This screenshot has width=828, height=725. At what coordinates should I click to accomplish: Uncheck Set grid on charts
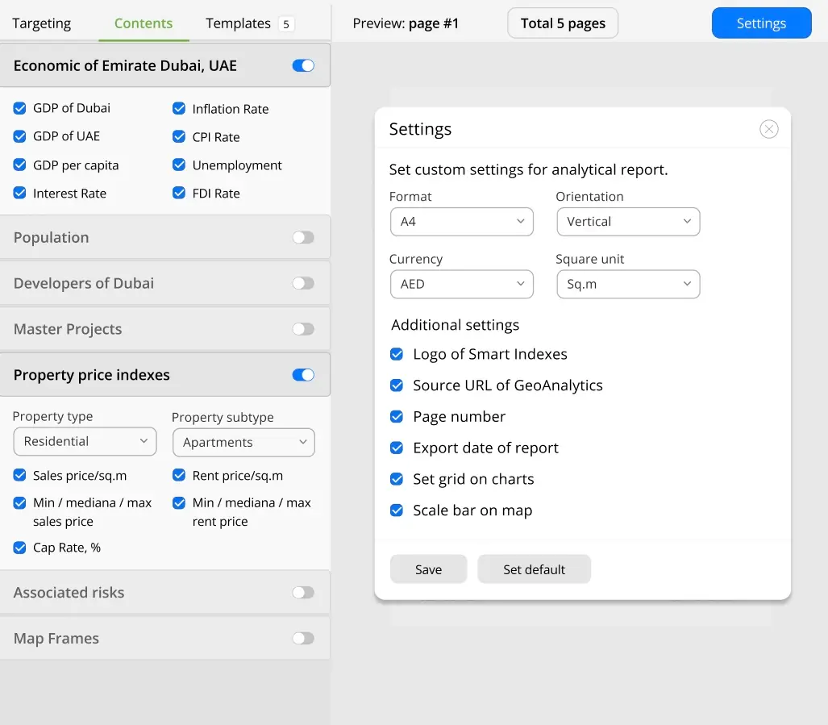[x=397, y=479]
